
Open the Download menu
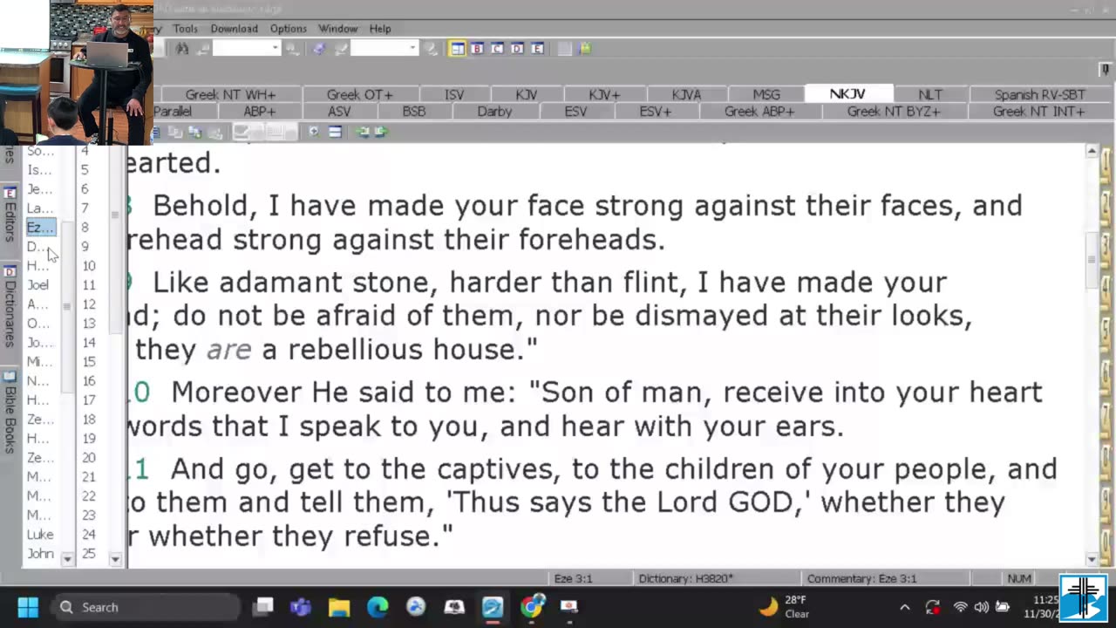234,29
